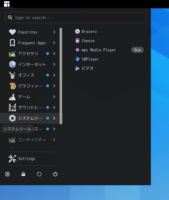
Task: Click the lock screen padlock icon
Action: coord(23,174)
